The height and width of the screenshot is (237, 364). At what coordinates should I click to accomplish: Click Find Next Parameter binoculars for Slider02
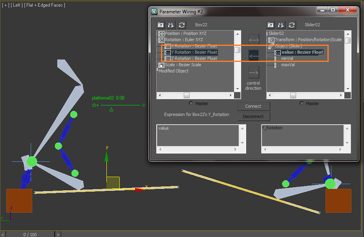tap(281, 25)
